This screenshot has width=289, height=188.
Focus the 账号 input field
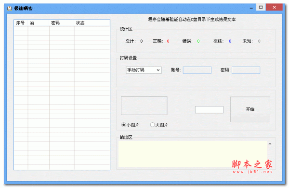pyautogui.click(x=197, y=70)
